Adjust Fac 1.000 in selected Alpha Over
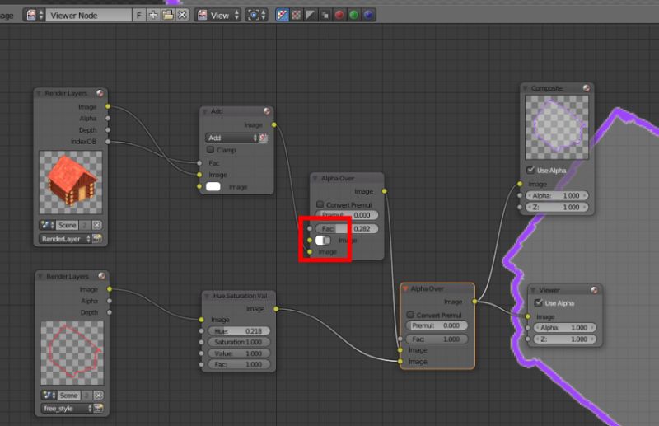 (x=437, y=339)
